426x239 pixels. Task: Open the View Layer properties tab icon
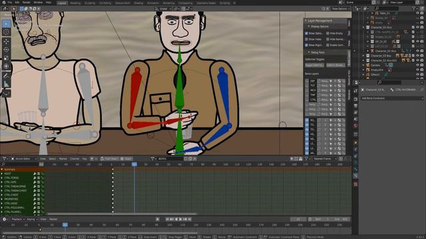click(x=355, y=112)
